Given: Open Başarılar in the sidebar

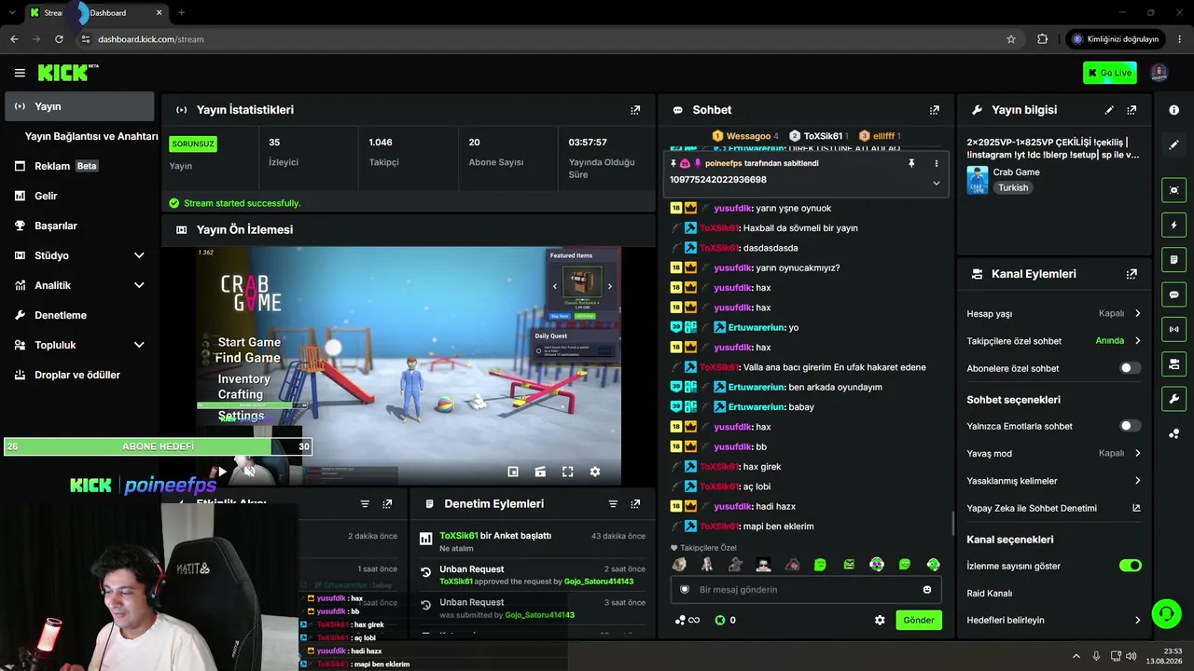Looking at the screenshot, I should [x=79, y=226].
